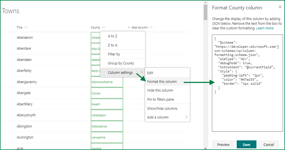Choose Hide this column
The height and width of the screenshot is (150, 285).
coord(160,90)
